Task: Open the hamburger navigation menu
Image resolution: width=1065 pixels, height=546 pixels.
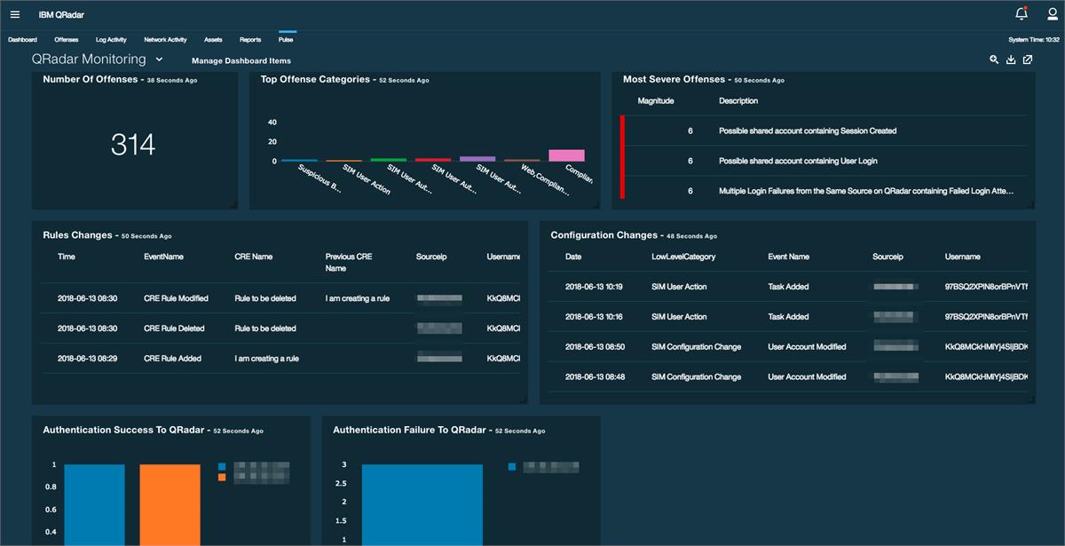Action: pos(14,13)
